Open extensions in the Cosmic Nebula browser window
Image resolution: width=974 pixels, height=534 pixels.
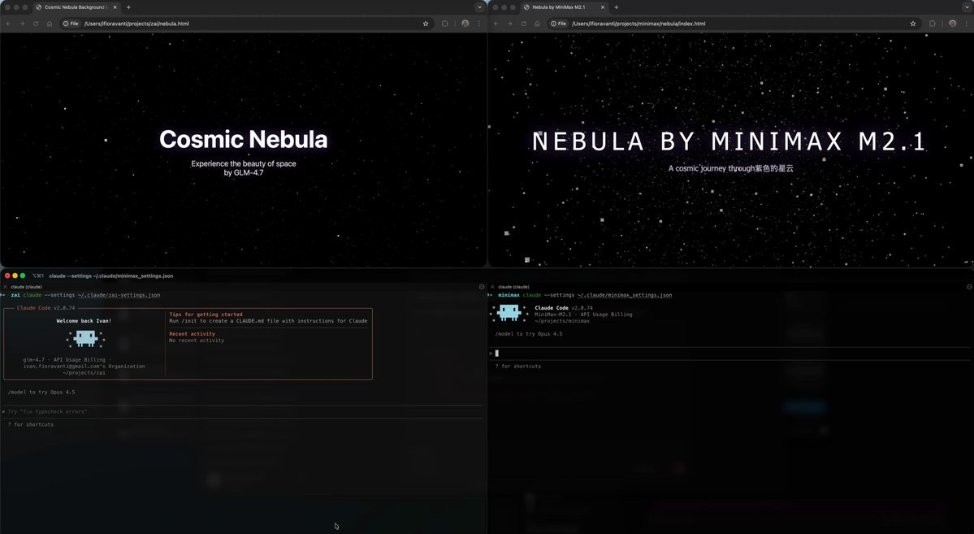445,24
